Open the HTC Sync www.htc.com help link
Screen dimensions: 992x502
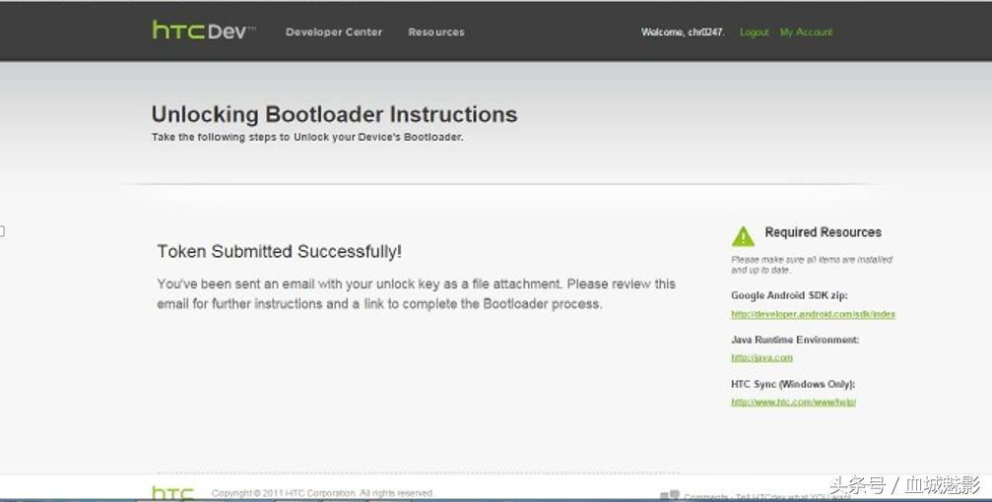(x=793, y=403)
